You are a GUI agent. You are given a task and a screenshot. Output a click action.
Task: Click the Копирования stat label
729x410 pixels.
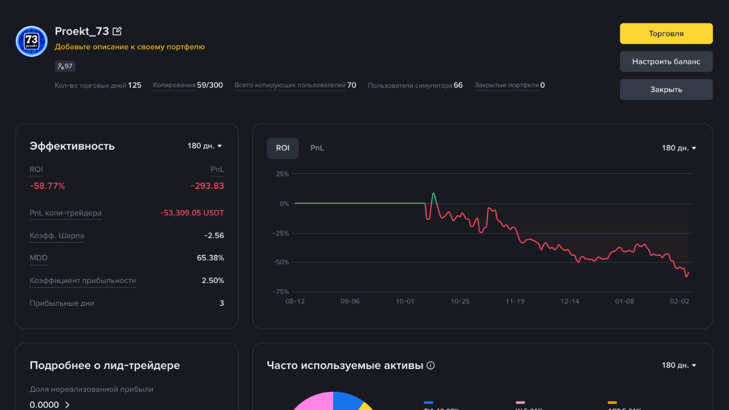(x=174, y=85)
